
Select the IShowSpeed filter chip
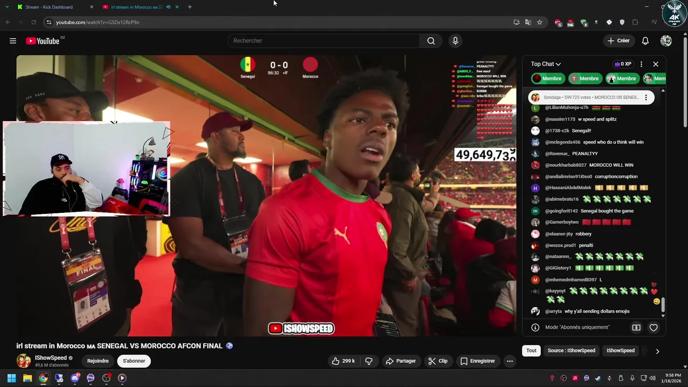[620, 350]
